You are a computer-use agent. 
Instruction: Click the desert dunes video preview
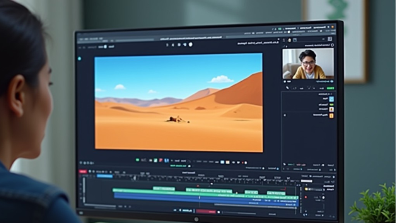[x=179, y=102]
